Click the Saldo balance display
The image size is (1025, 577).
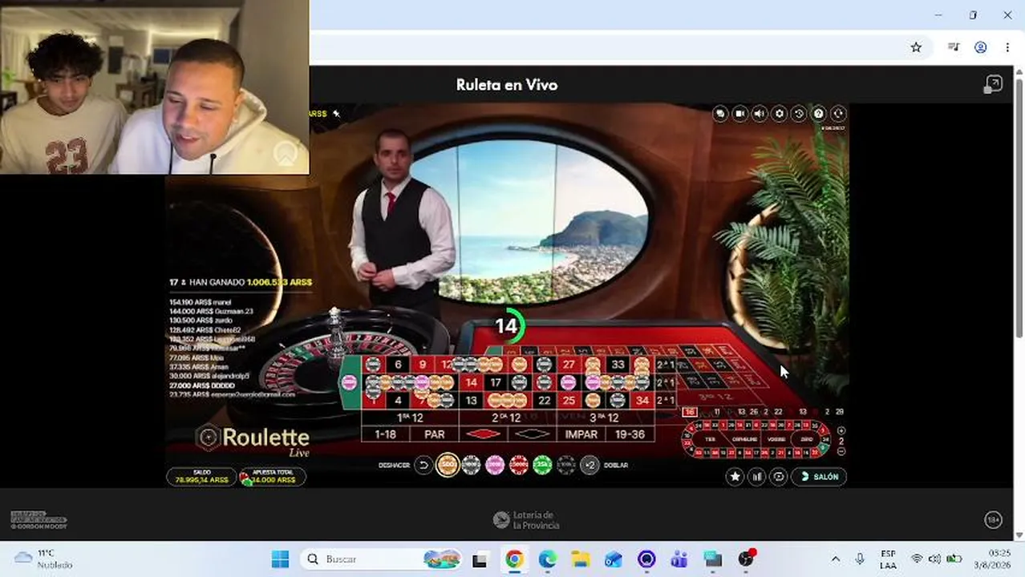(x=201, y=477)
